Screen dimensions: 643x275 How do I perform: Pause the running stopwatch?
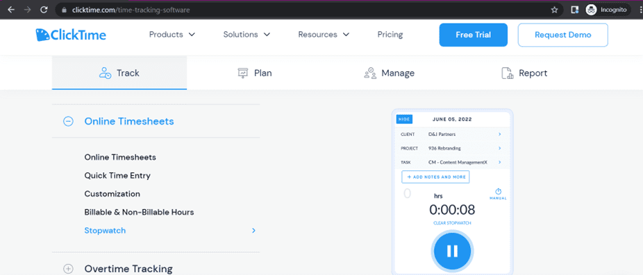(x=453, y=251)
